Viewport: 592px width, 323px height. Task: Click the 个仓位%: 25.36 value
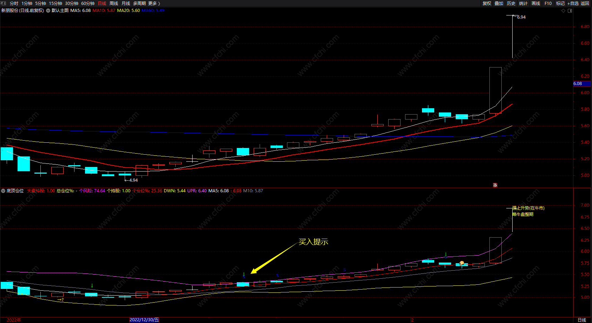point(147,191)
